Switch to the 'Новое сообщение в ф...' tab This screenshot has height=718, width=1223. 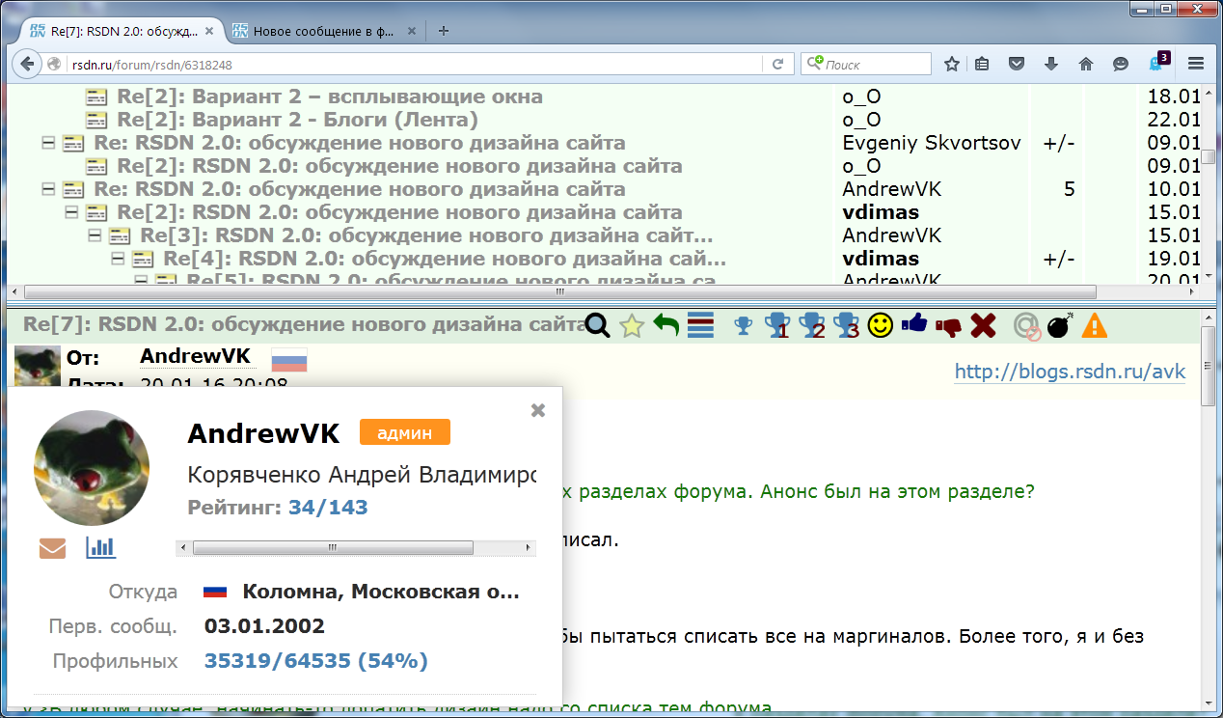[x=322, y=30]
